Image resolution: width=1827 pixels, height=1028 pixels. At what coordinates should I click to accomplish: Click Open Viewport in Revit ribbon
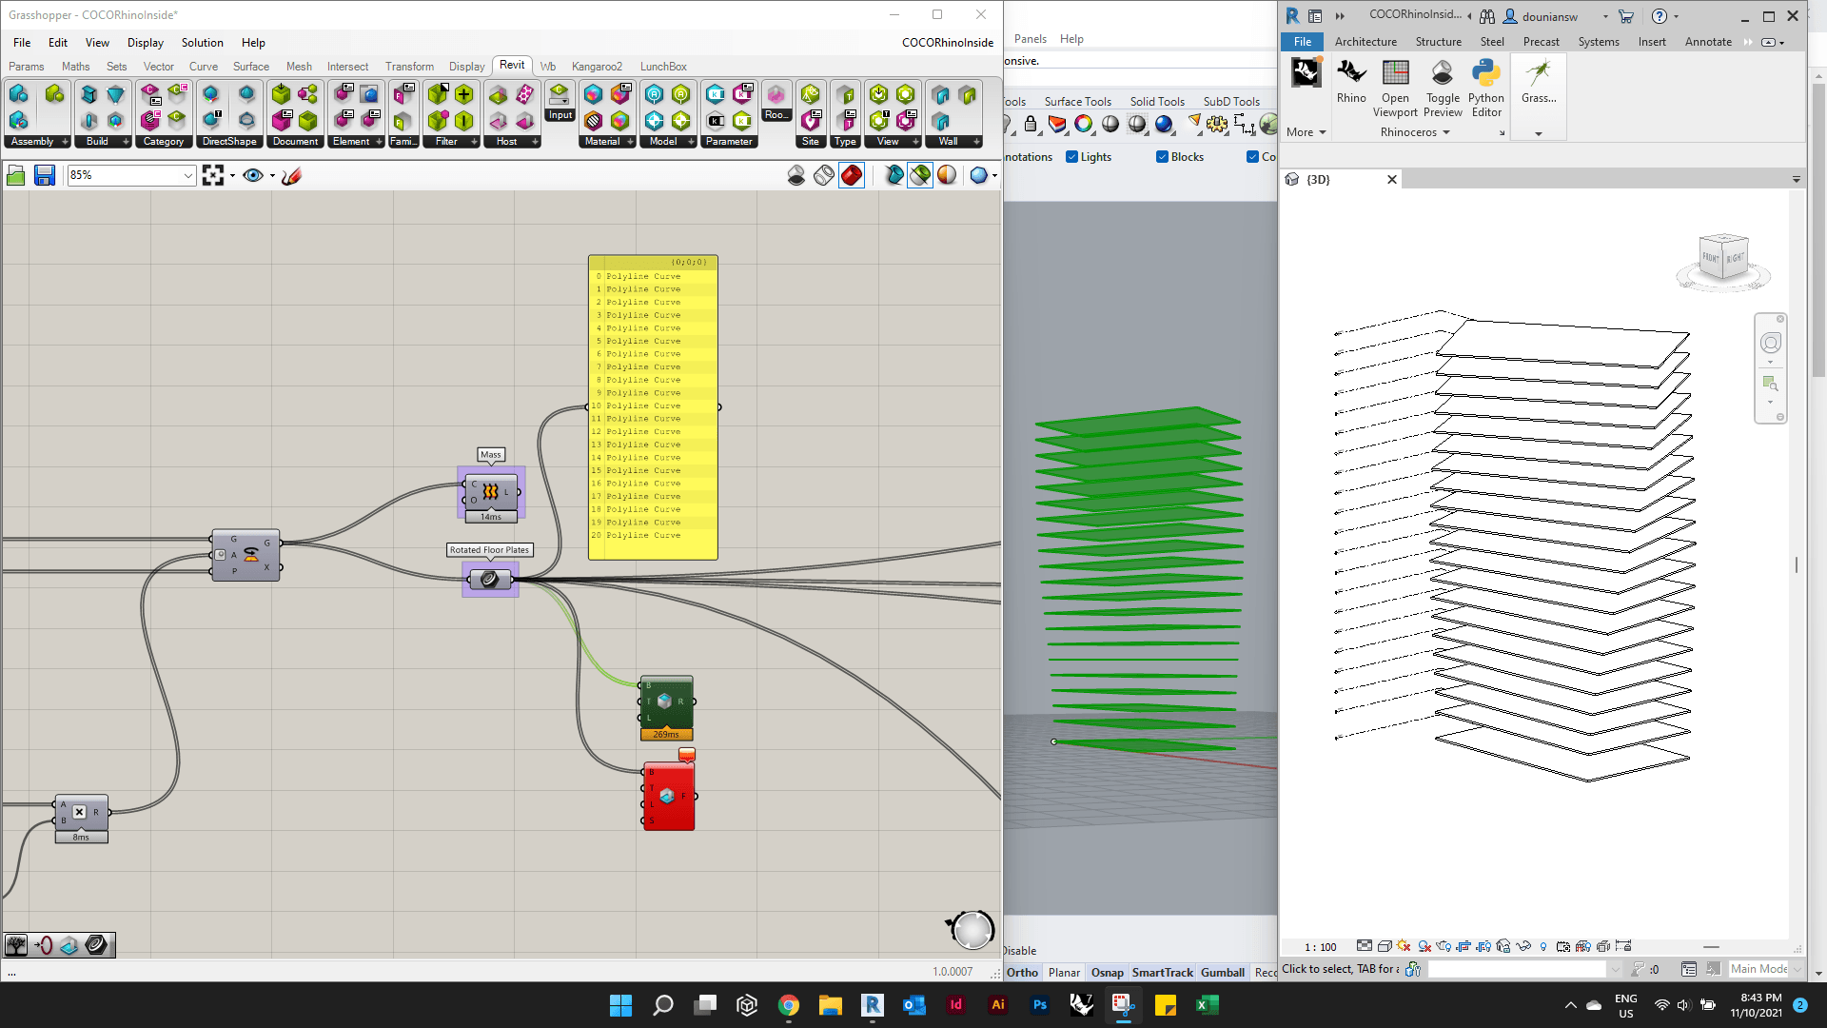pos(1395,89)
